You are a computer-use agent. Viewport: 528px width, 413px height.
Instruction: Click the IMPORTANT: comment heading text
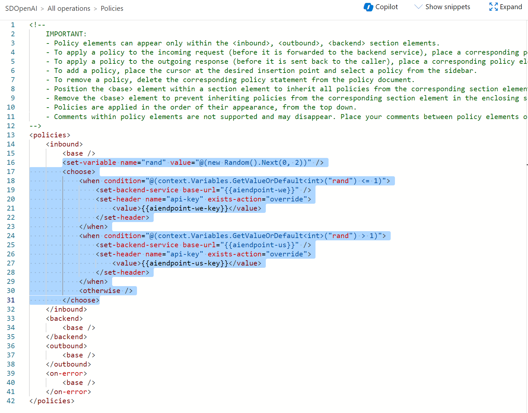[66, 34]
